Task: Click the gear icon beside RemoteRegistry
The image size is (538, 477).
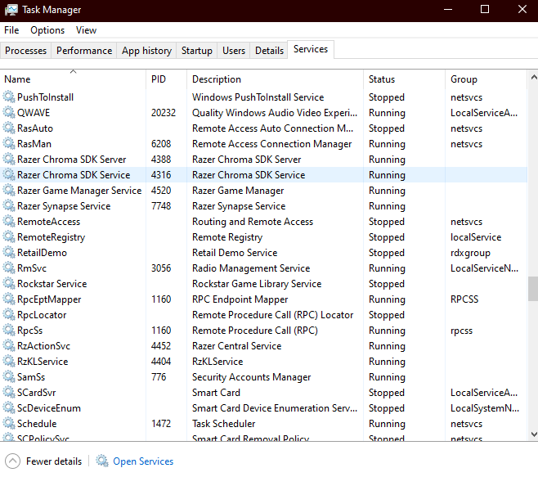Action: click(9, 237)
